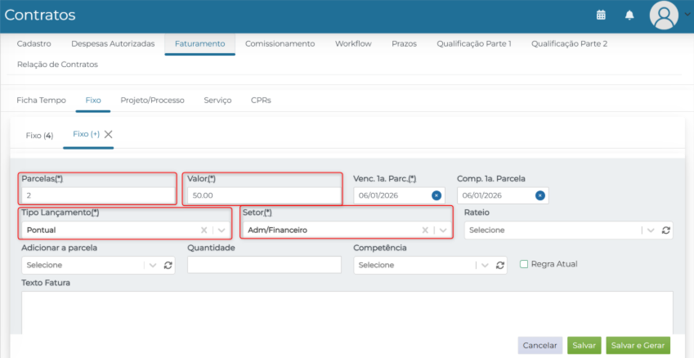Open the Despesas Autorizadas tab
Viewport: 694px width, 358px height.
pyautogui.click(x=113, y=44)
